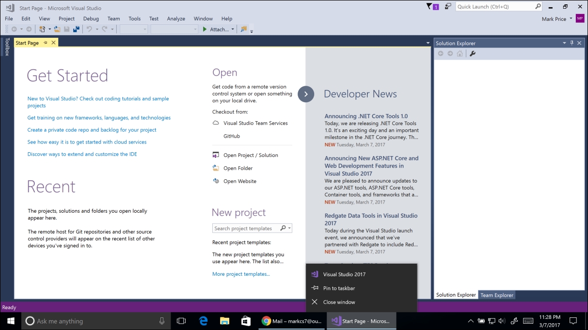Click the Solution Explorer Properties wrench icon
The image size is (588, 330).
473,53
